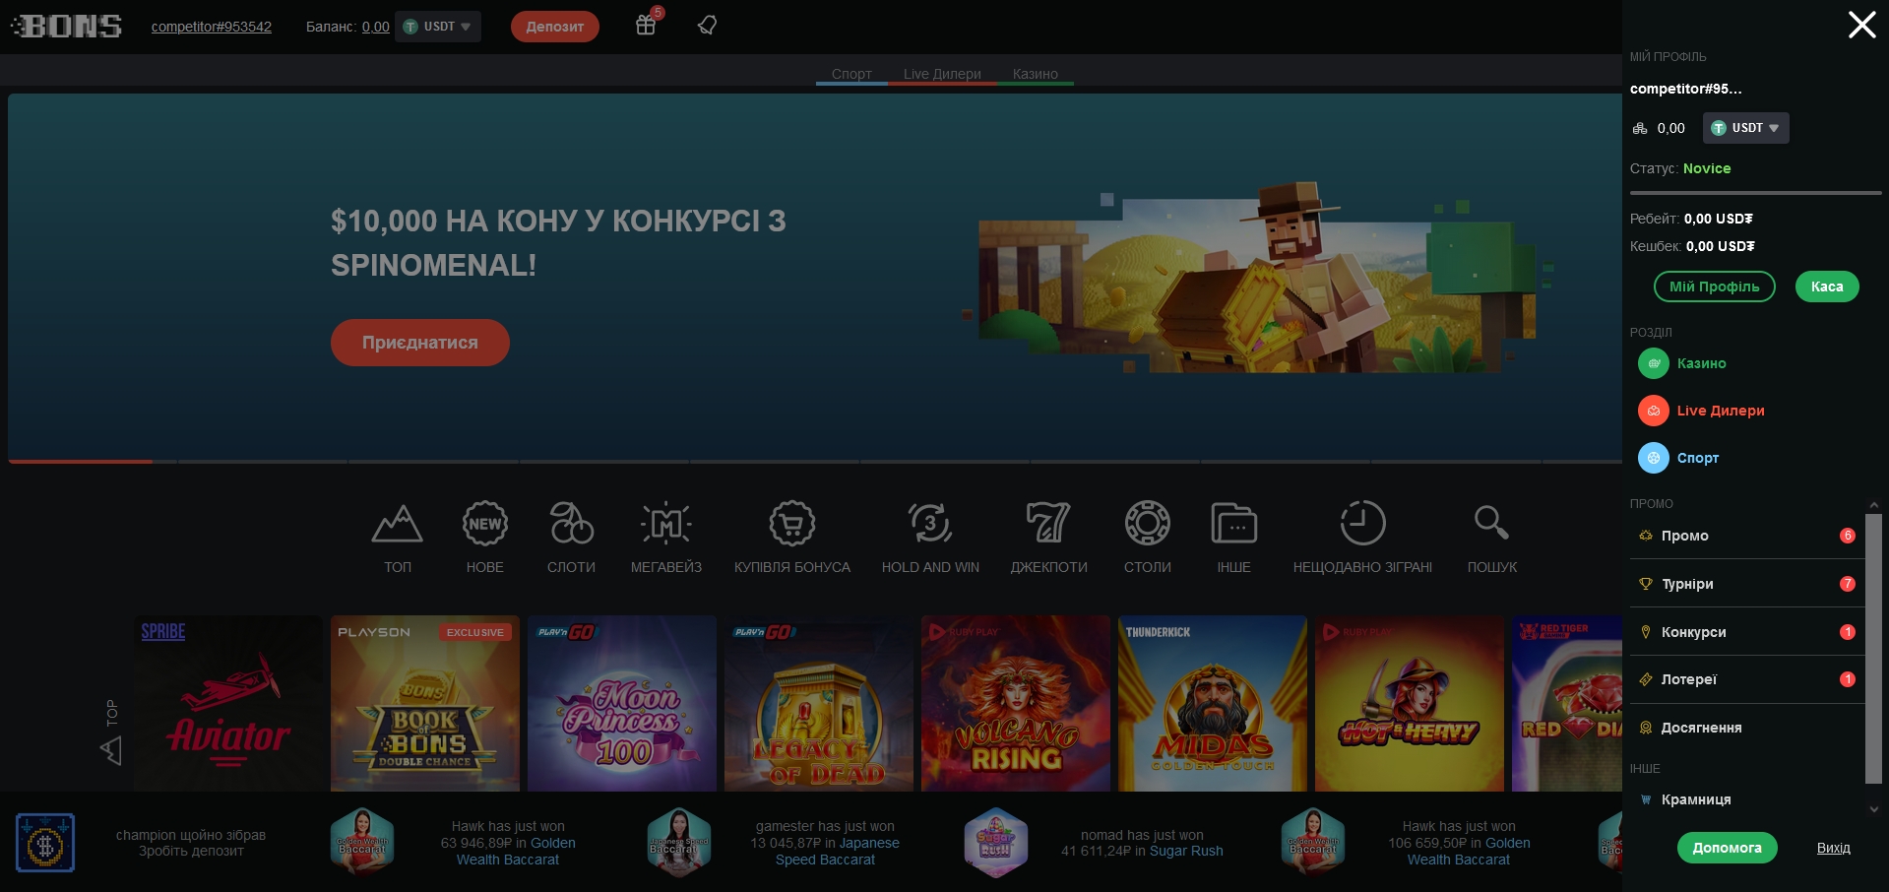
Task: Click the competitor#953542 username link
Action: [x=211, y=27]
